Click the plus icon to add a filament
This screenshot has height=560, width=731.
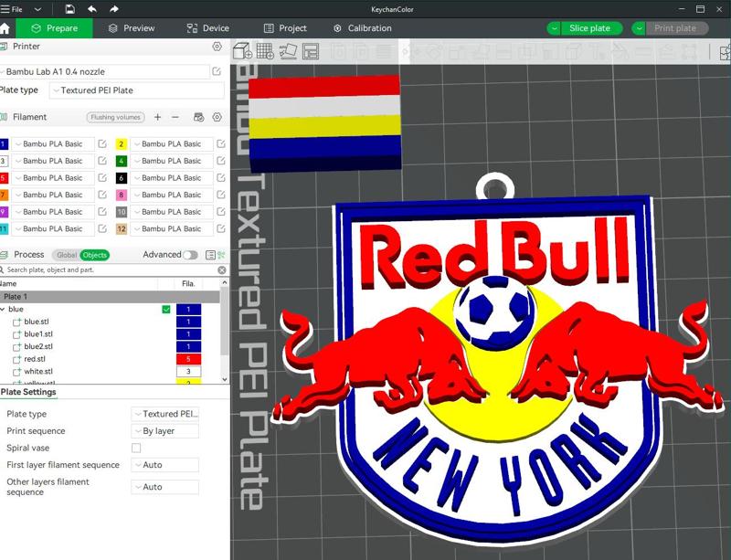[x=157, y=117]
